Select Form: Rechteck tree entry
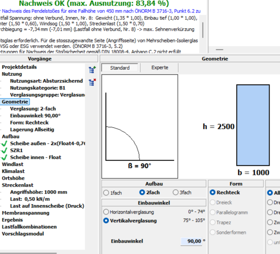The width and height of the screenshot is (280, 254). pos(29,123)
